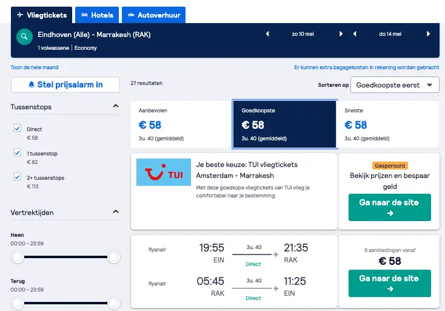This screenshot has width=445, height=311.
Task: Toggle the 1 tussenstop checkbox
Action: [x=18, y=152]
